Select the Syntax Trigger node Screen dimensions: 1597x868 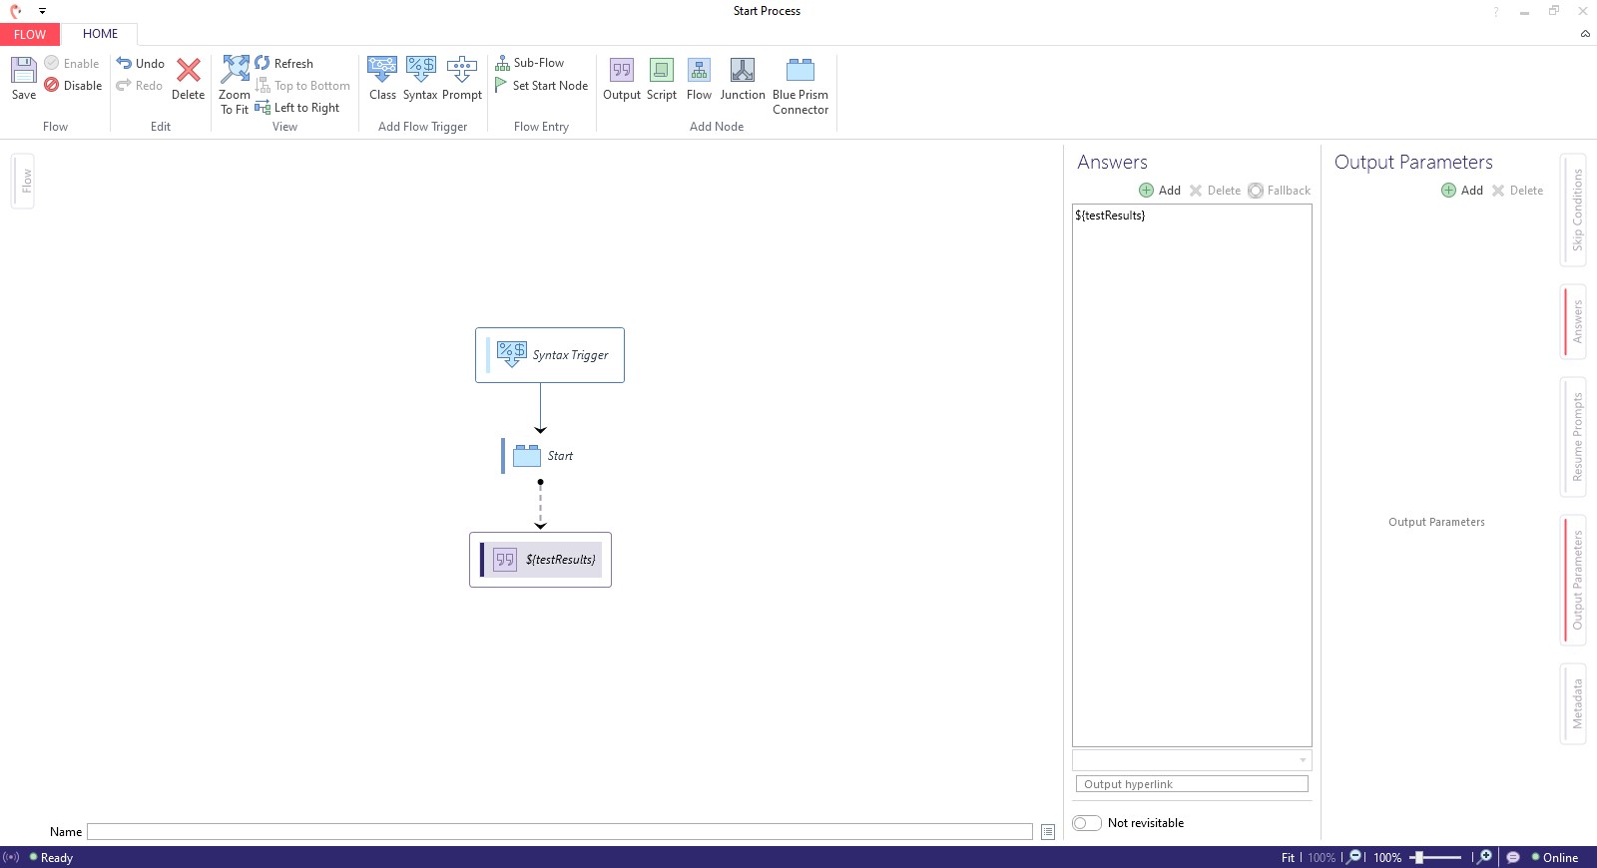click(x=550, y=355)
